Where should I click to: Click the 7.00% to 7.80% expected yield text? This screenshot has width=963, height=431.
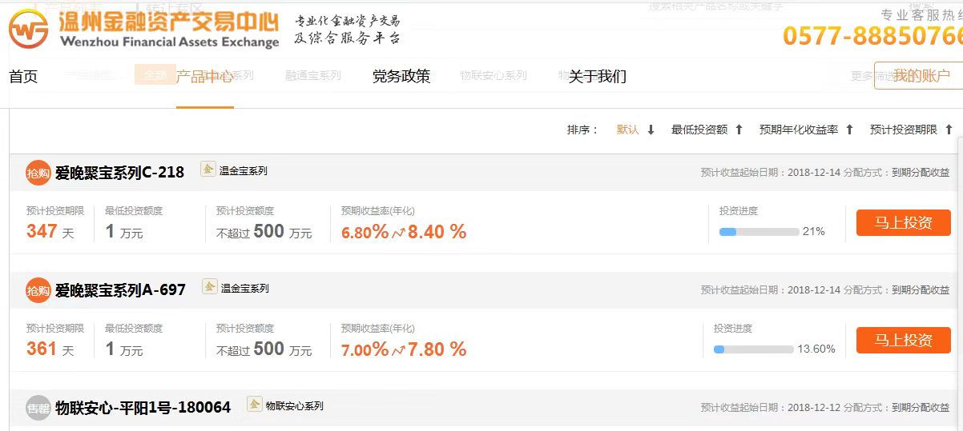[404, 349]
